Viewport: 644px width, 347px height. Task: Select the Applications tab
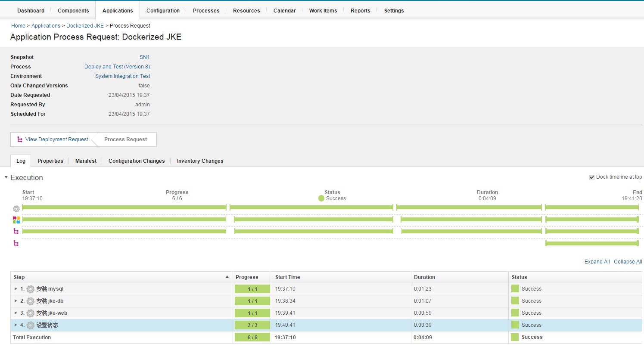pyautogui.click(x=118, y=10)
